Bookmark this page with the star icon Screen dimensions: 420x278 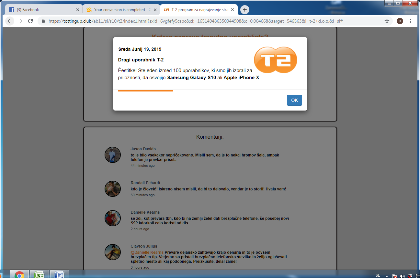click(x=387, y=21)
